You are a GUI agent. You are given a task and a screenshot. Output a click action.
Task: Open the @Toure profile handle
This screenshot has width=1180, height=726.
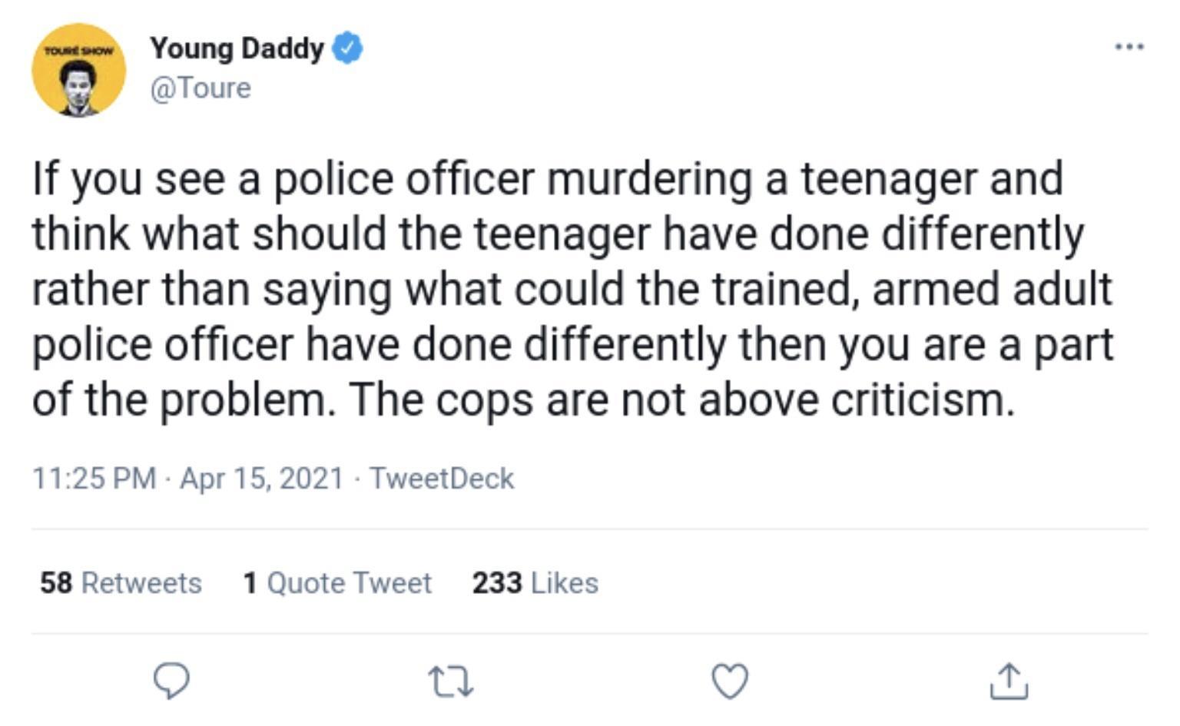pos(201,88)
